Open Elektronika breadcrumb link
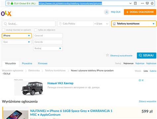The image size is (157, 119). tap(34, 71)
